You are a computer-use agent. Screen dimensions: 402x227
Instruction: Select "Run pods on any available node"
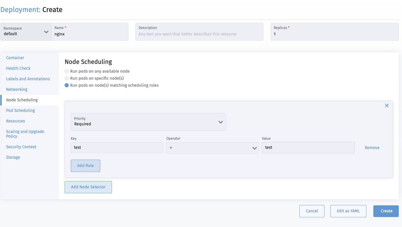67,71
